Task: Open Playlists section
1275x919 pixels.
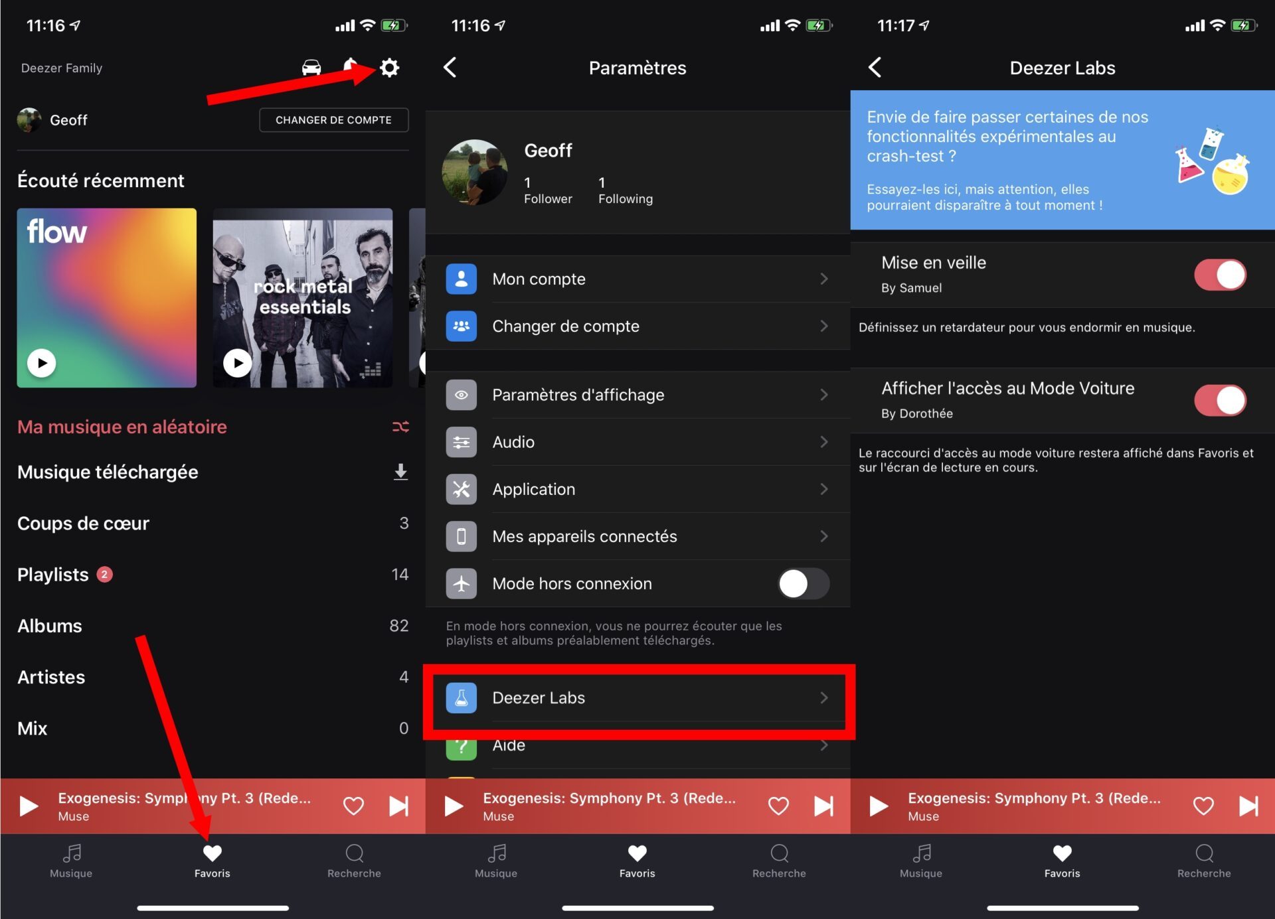Action: click(x=212, y=575)
